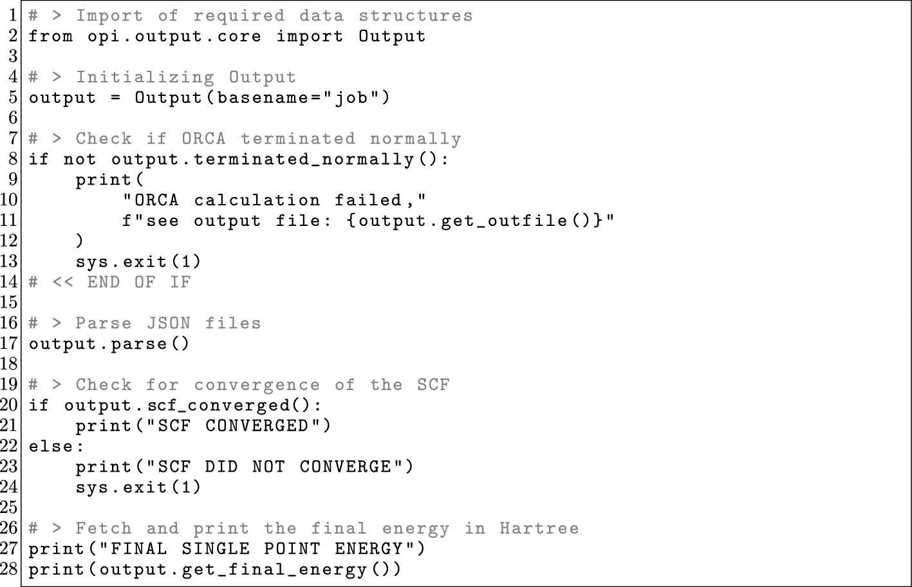This screenshot has width=912, height=587.
Task: Click the "SCF CONVERGED" string
Action: click(233, 426)
